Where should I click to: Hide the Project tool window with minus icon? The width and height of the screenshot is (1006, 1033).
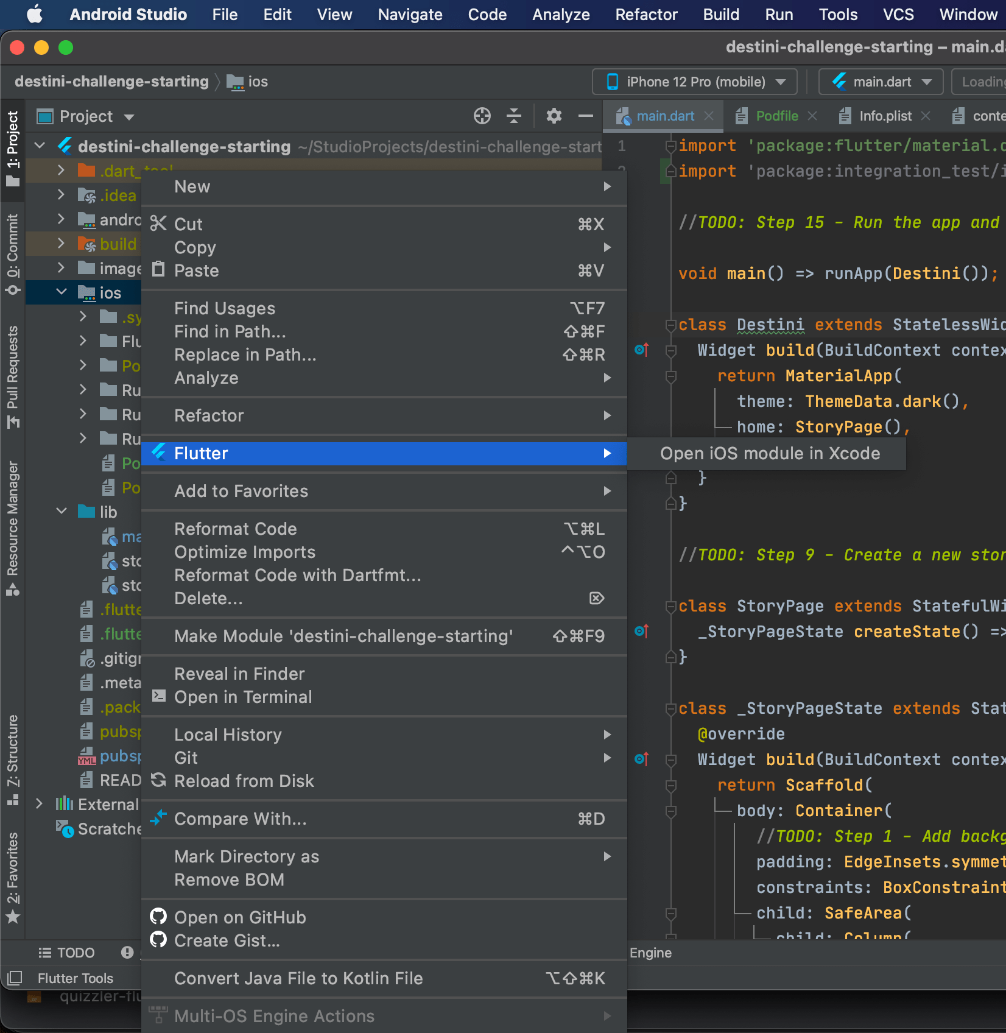click(x=585, y=116)
